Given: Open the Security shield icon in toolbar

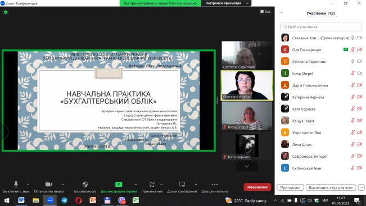Looking at the screenshot, I should [x=85, y=185].
